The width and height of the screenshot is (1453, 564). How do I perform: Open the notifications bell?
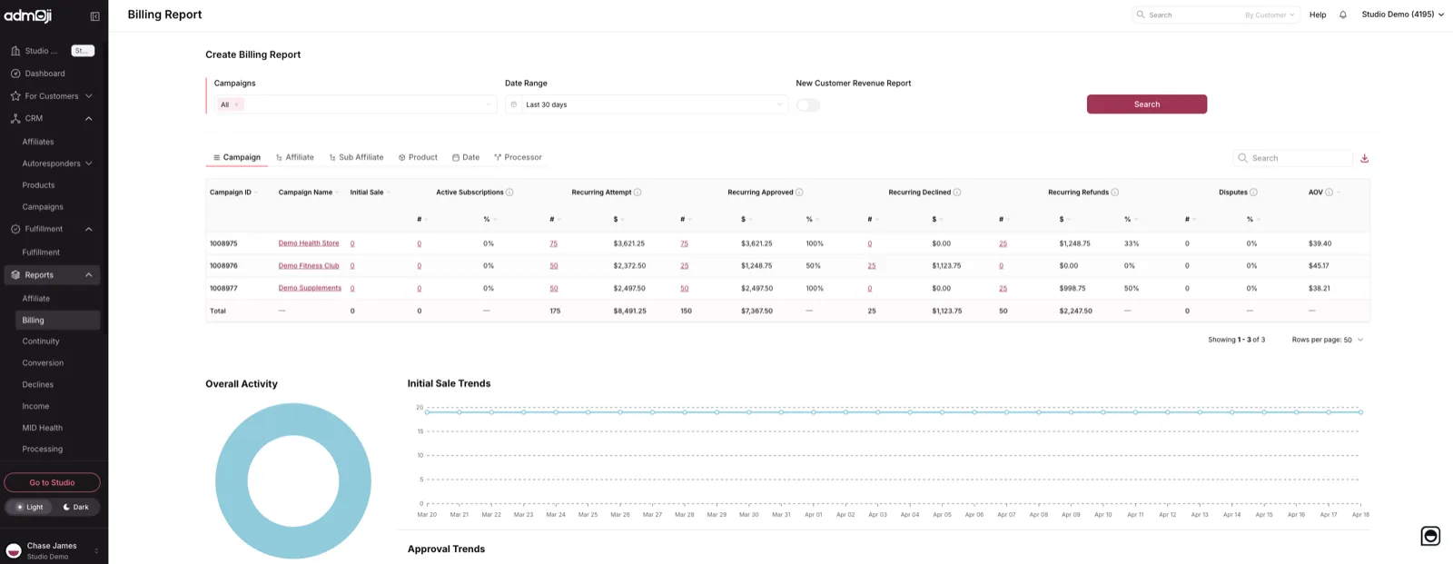pyautogui.click(x=1343, y=15)
